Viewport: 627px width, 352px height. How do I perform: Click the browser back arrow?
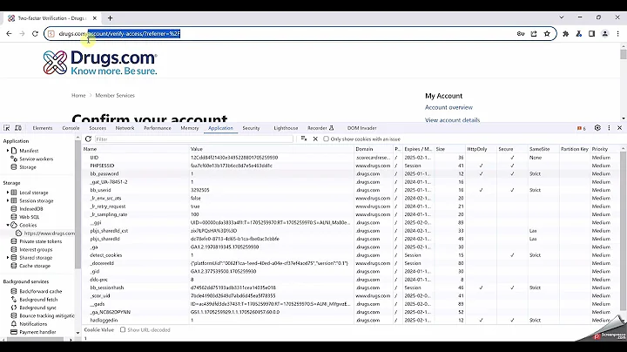pyautogui.click(x=9, y=34)
